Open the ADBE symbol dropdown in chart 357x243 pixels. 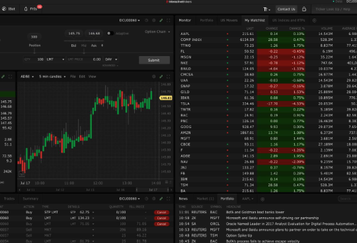coord(27,77)
